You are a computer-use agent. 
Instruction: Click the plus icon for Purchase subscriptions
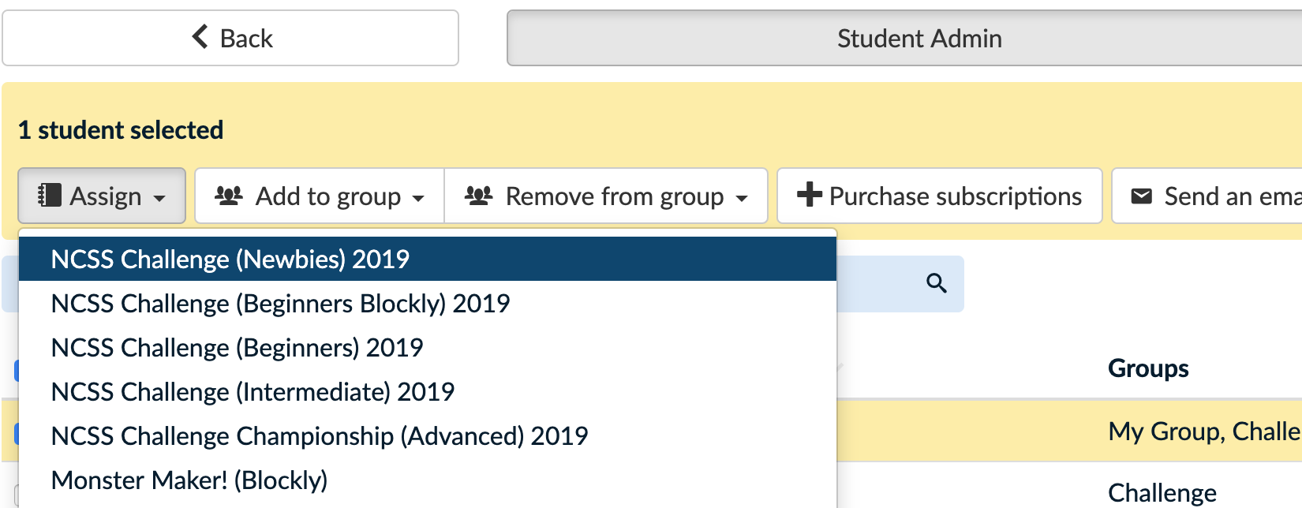click(x=809, y=195)
